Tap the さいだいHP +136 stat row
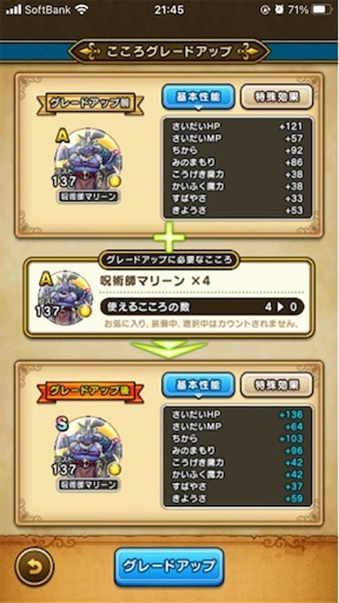 (237, 415)
